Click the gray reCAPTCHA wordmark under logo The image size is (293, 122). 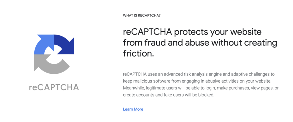coord(54,87)
